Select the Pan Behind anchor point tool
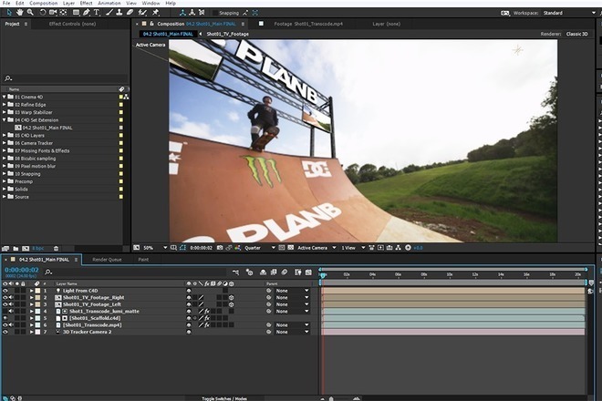The image size is (602, 401). (x=63, y=13)
